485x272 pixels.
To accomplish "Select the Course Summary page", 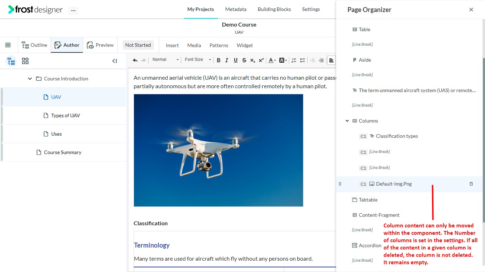I will [64, 152].
